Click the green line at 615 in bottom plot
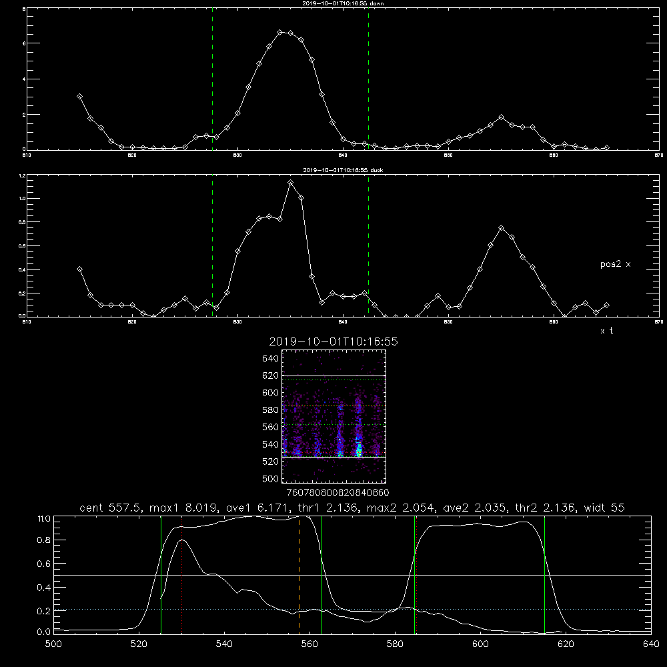Image resolution: width=667 pixels, height=667 pixels. tap(544, 574)
